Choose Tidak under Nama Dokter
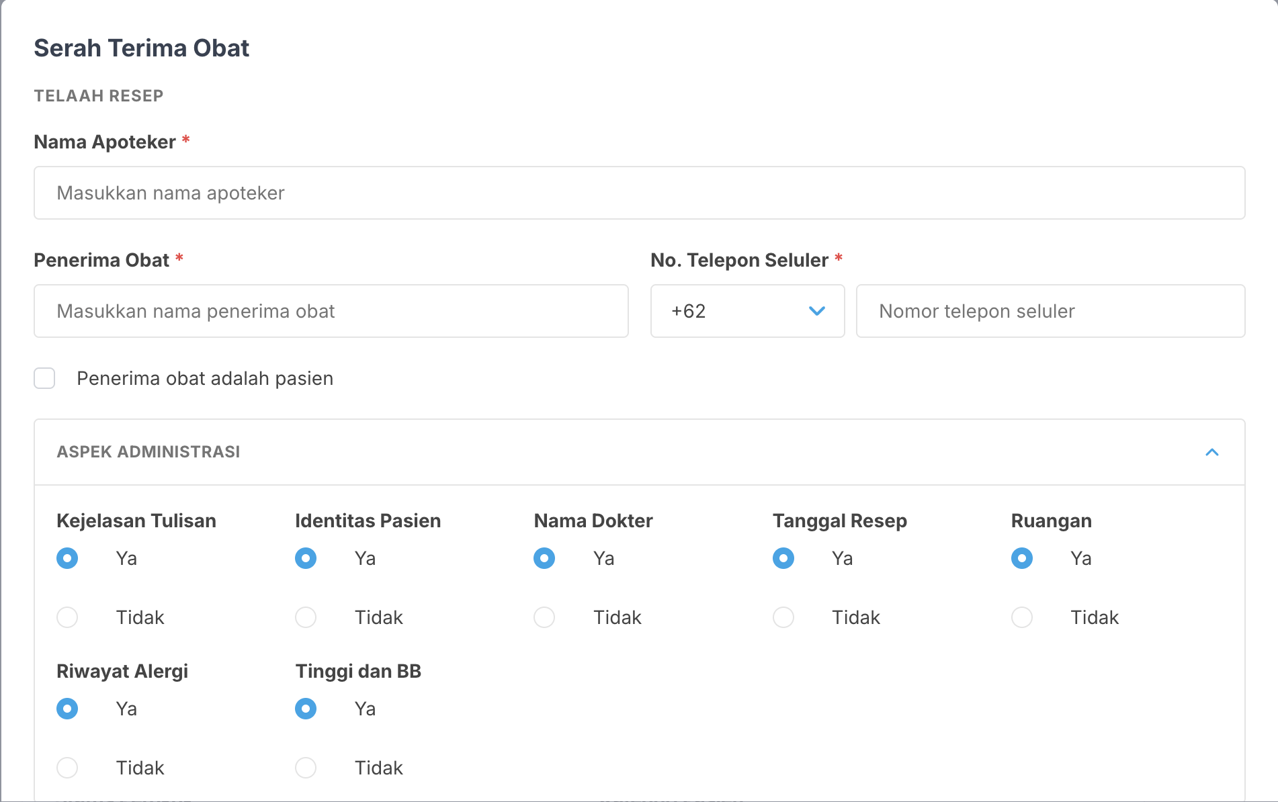 click(544, 617)
